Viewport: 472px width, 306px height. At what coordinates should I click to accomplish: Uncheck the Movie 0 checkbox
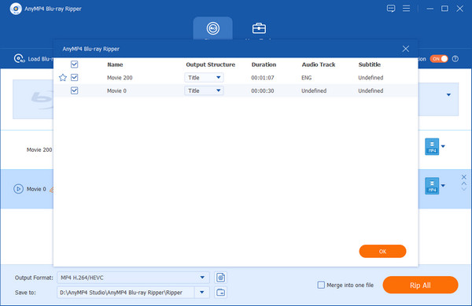[x=75, y=90]
